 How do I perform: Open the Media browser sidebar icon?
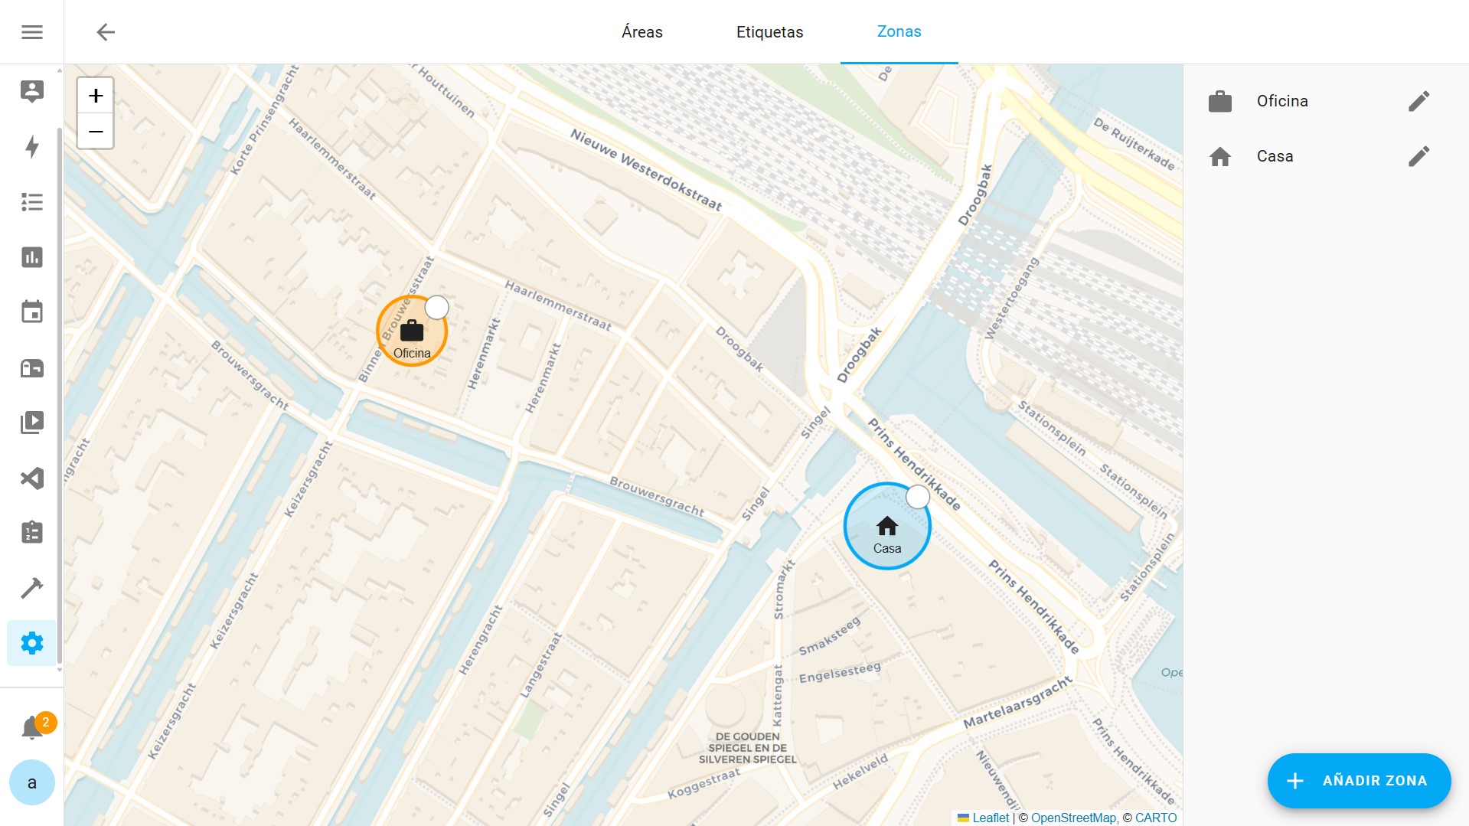pyautogui.click(x=31, y=423)
